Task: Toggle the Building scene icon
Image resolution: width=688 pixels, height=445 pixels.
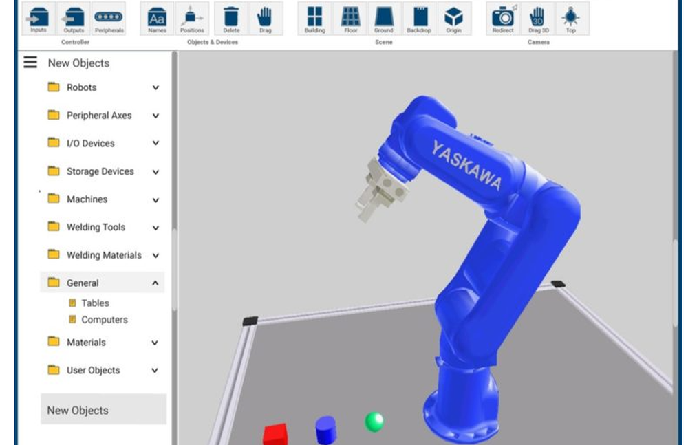Action: tap(314, 19)
